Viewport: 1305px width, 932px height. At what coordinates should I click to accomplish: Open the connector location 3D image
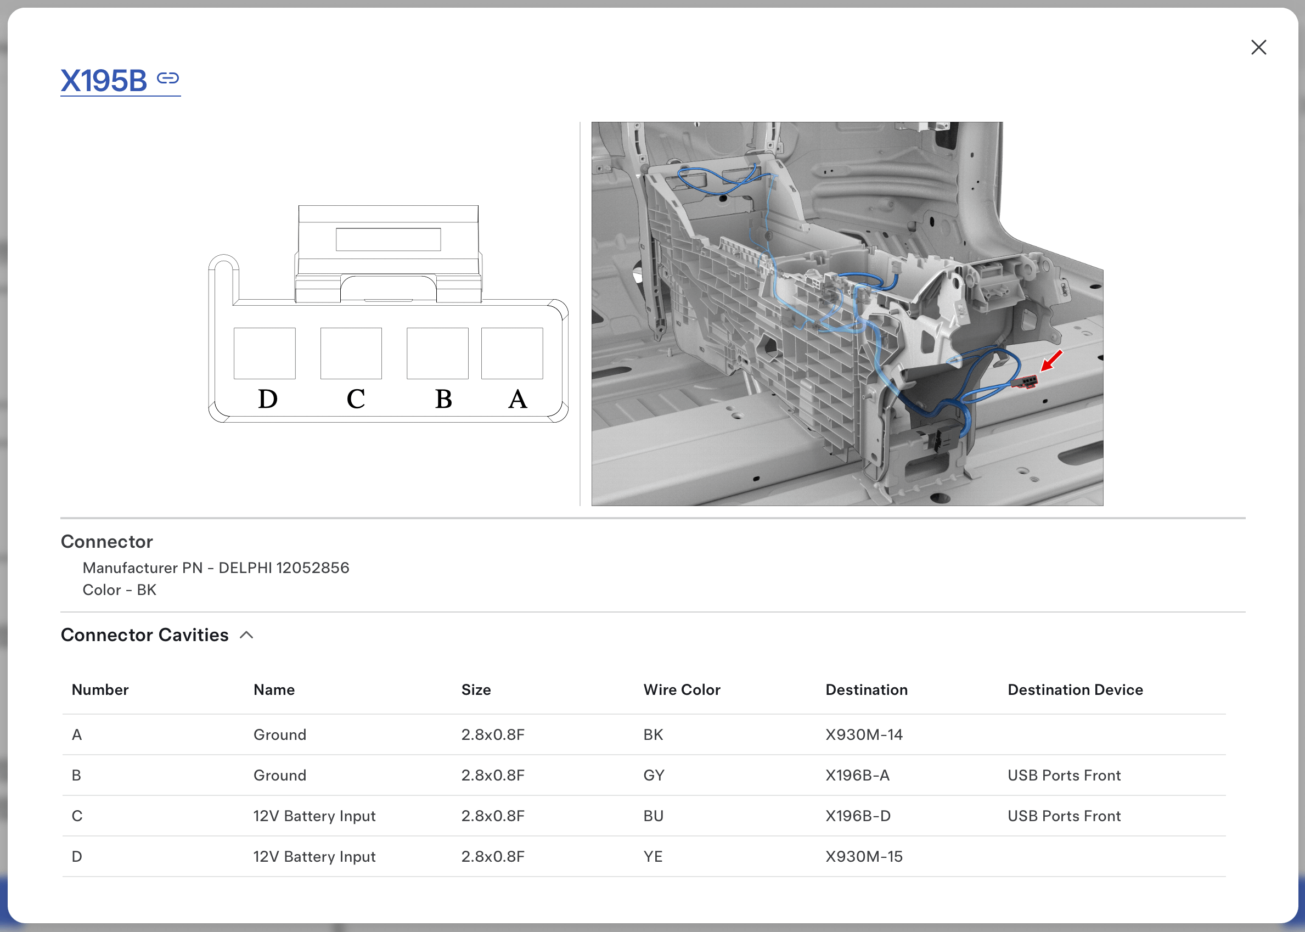click(847, 313)
